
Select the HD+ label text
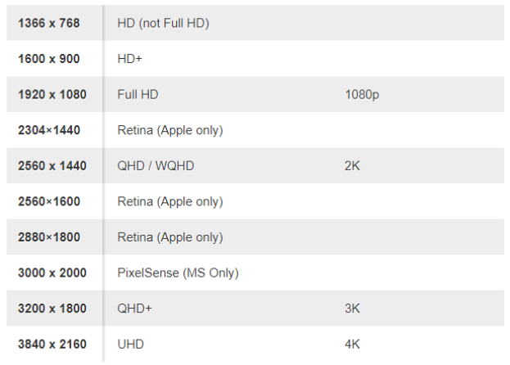(x=131, y=59)
